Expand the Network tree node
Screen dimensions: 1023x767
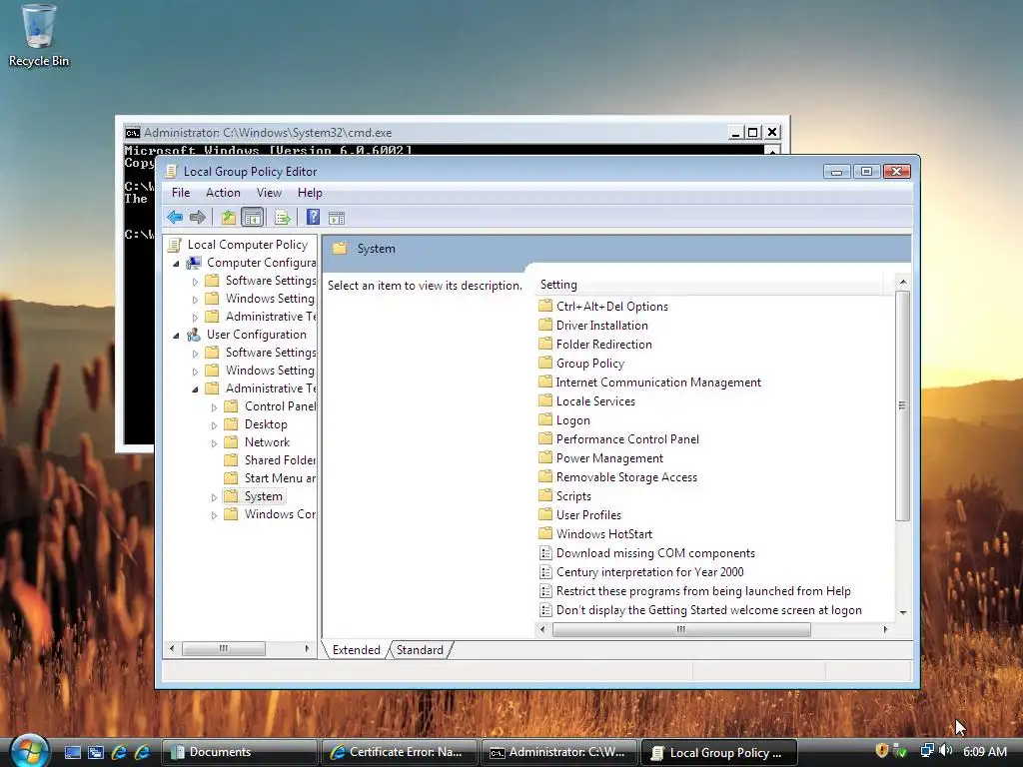(214, 442)
